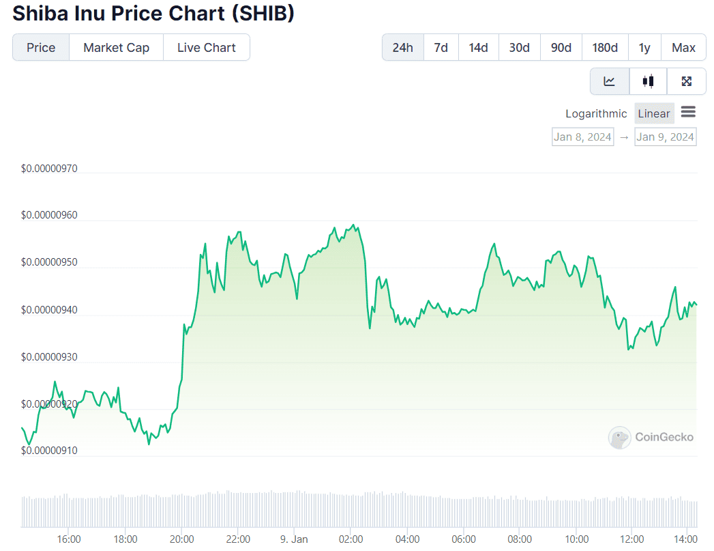
Task: Click the 02:00 time axis label
Action: [351, 539]
